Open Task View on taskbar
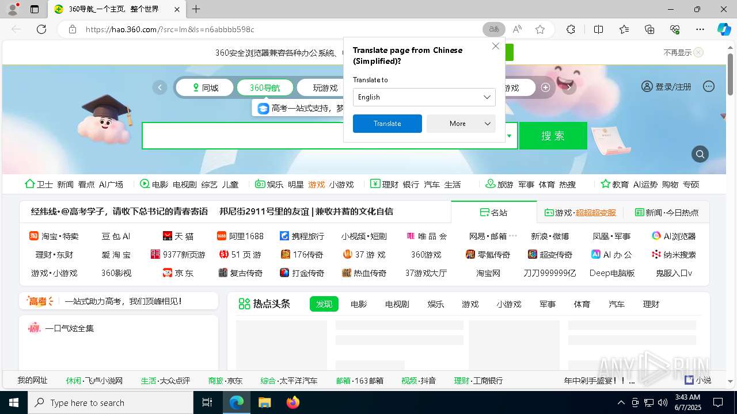The width and height of the screenshot is (737, 414). tap(207, 402)
